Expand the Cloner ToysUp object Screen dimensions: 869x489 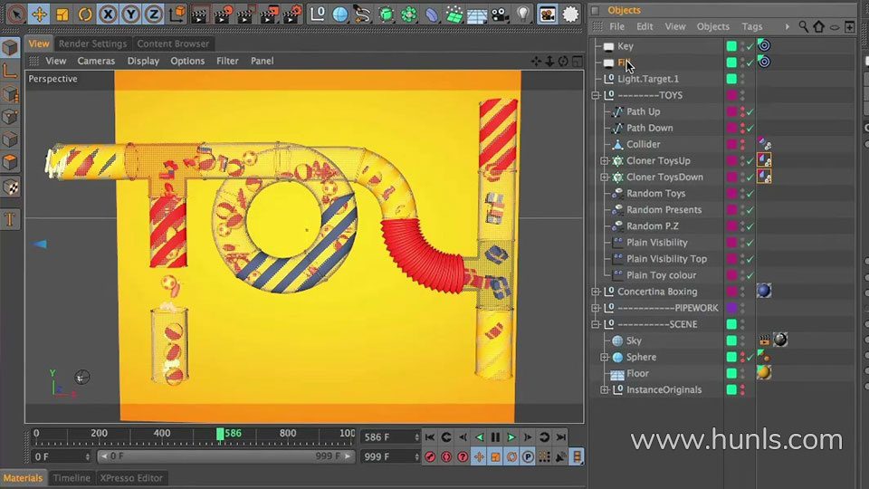605,161
